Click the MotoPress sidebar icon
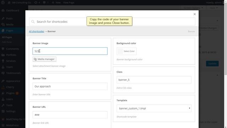 (x=3, y=125)
